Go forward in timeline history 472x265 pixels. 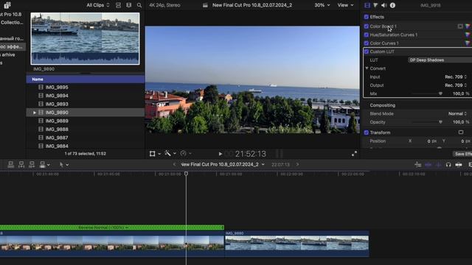pyautogui.click(x=297, y=164)
